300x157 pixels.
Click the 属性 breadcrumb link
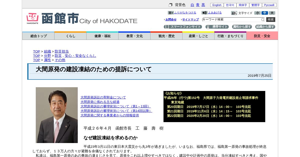click(x=47, y=60)
